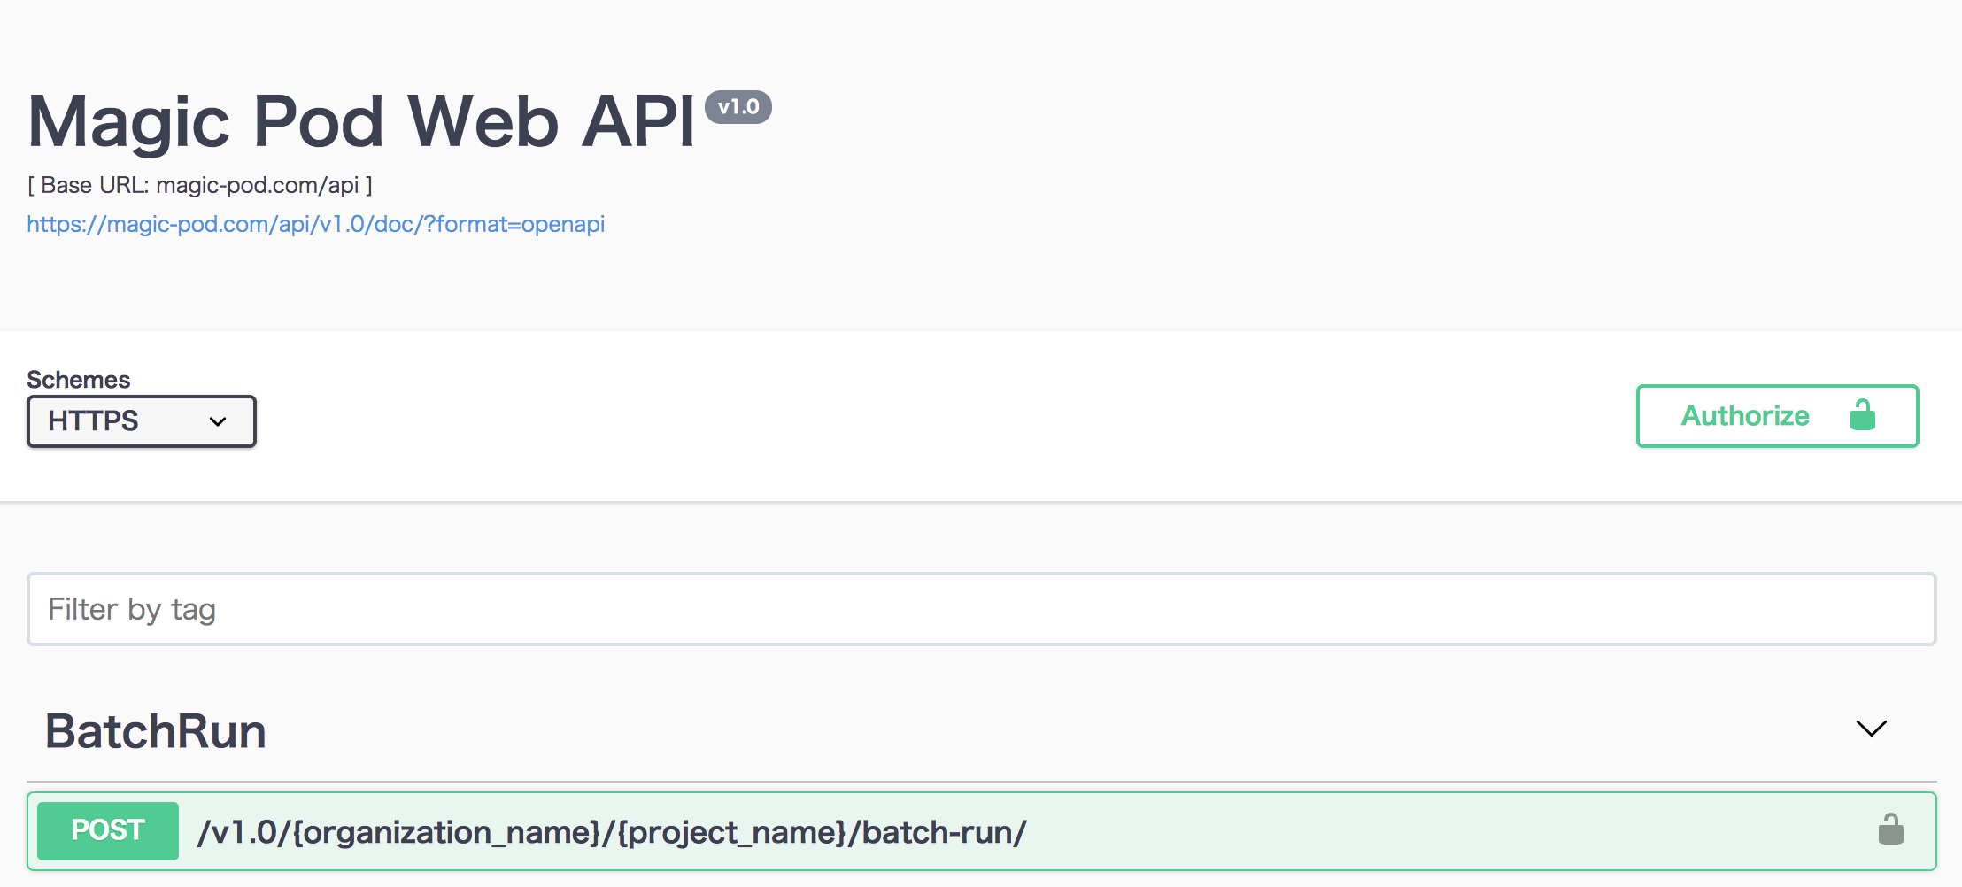Click the chevron beside the BatchRun heading

click(x=1870, y=729)
